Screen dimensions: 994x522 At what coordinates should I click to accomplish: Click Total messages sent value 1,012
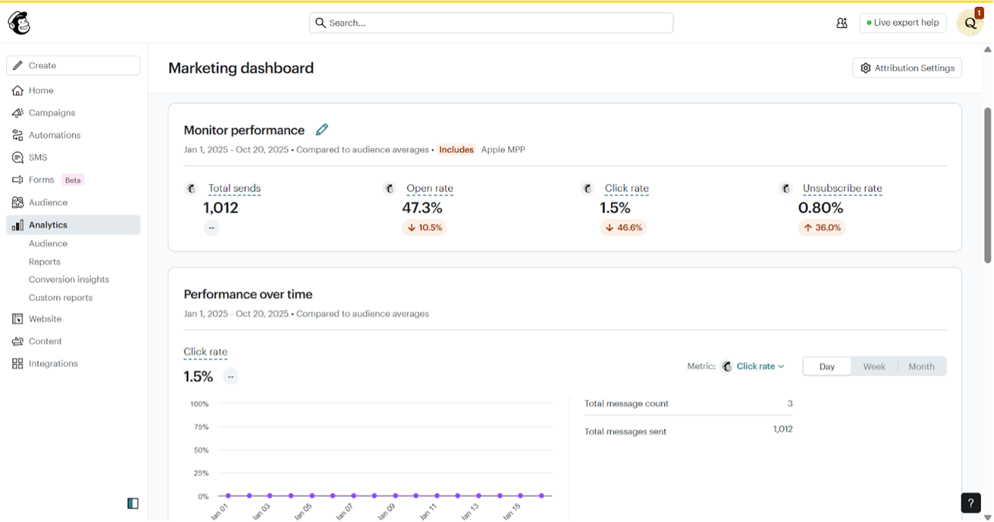[783, 430]
